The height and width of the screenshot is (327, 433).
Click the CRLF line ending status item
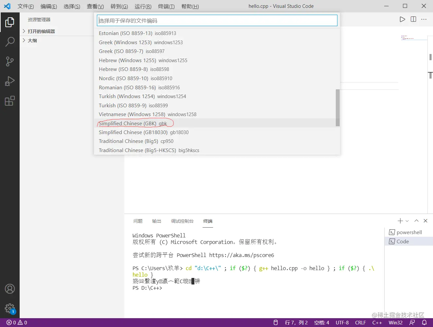(x=360, y=323)
